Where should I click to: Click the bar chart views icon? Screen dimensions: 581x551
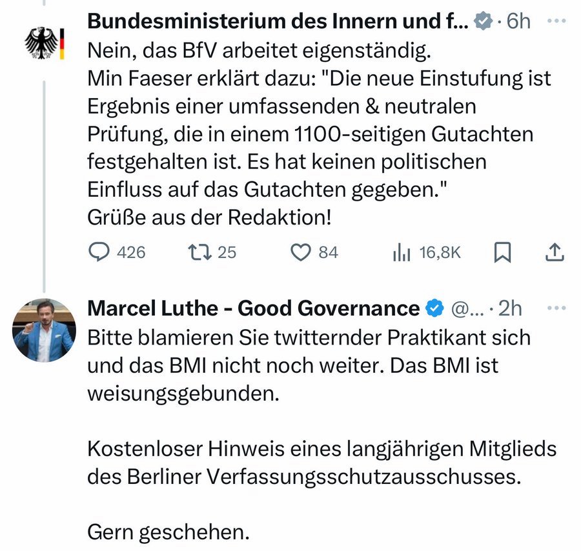pos(402,252)
